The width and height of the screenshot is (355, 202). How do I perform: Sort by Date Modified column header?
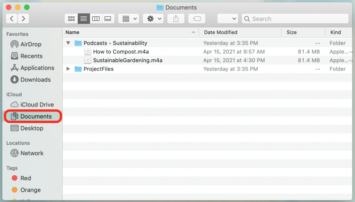221,32
